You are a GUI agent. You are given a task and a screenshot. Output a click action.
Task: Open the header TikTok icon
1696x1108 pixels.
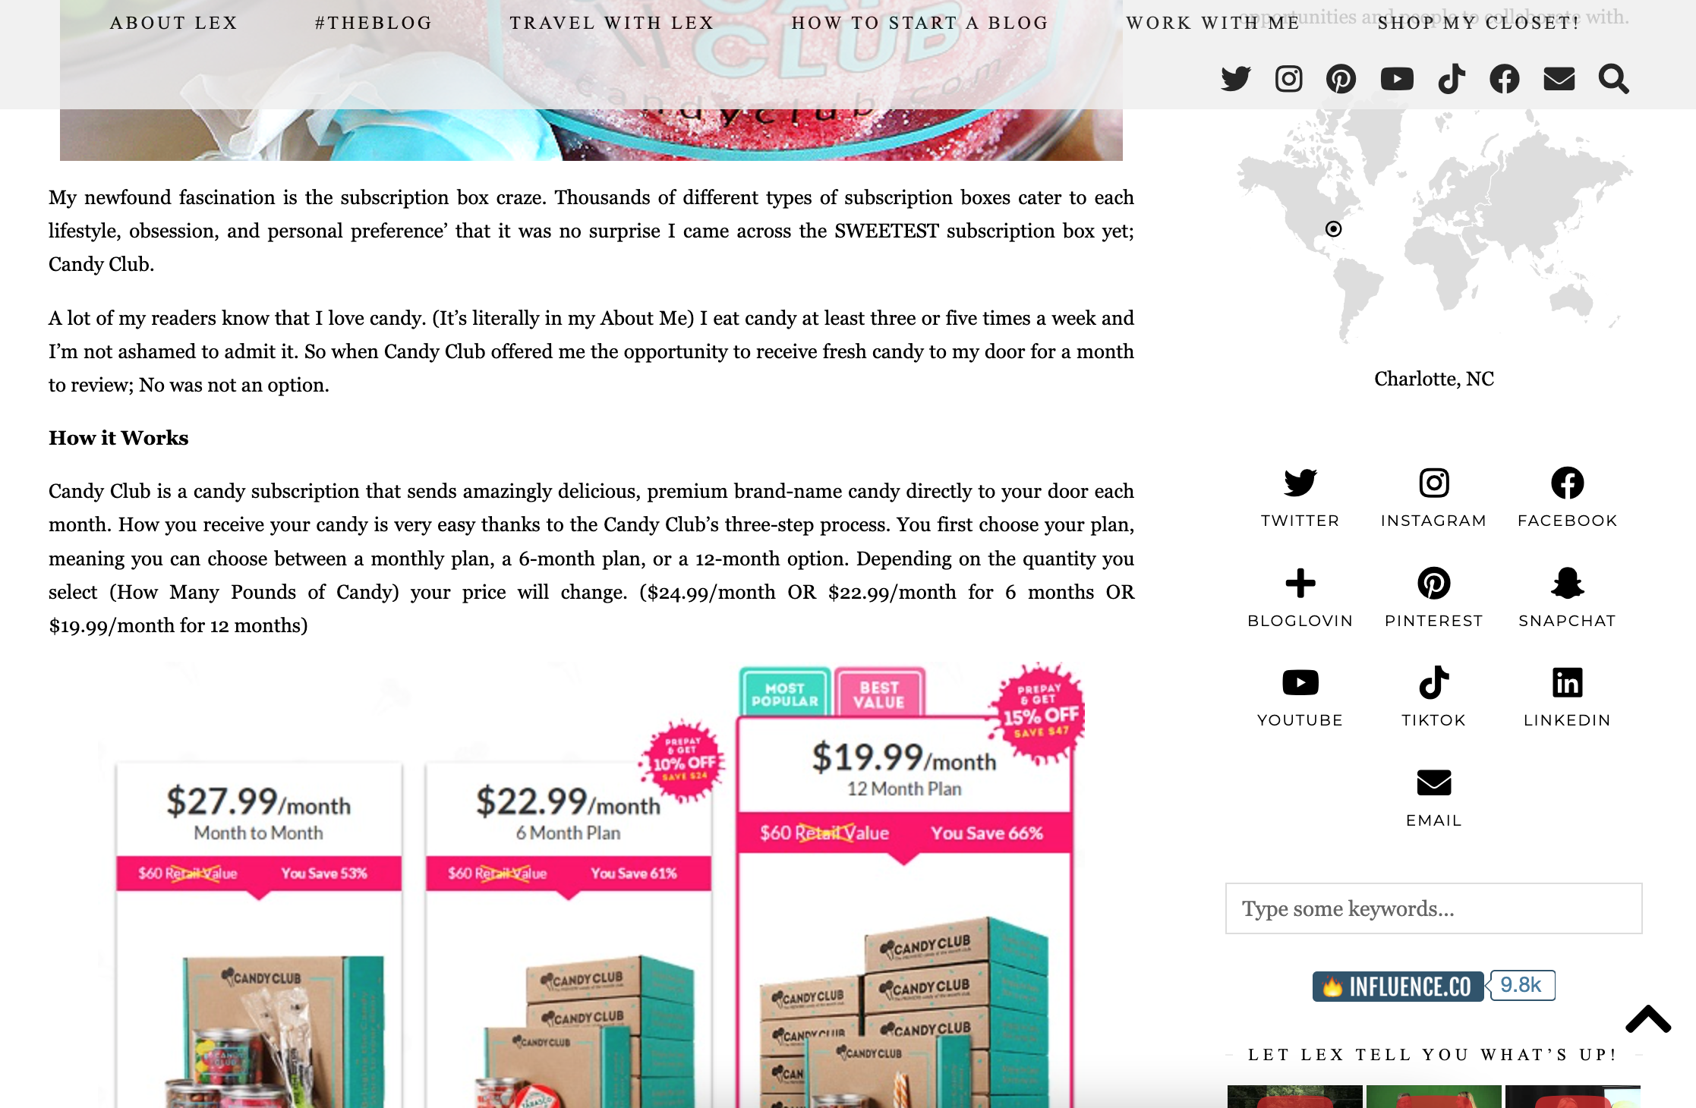tap(1451, 79)
